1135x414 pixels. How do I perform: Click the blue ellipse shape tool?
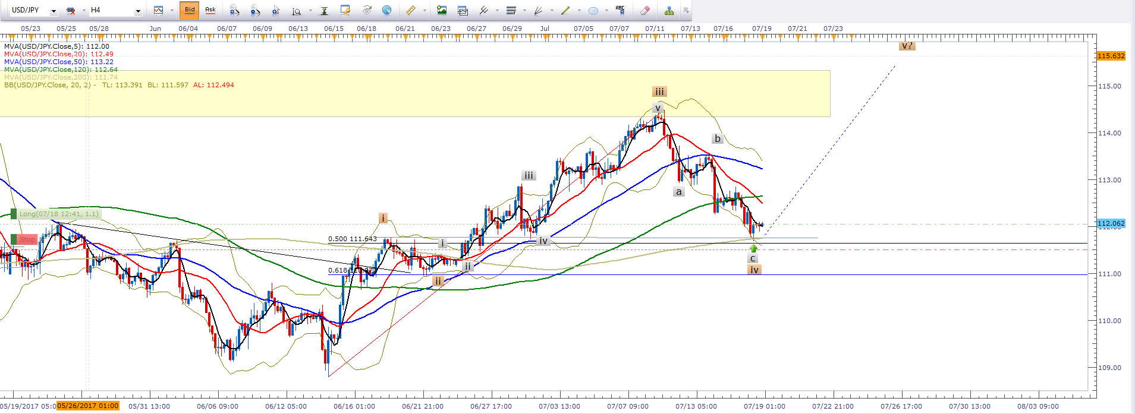[x=593, y=10]
